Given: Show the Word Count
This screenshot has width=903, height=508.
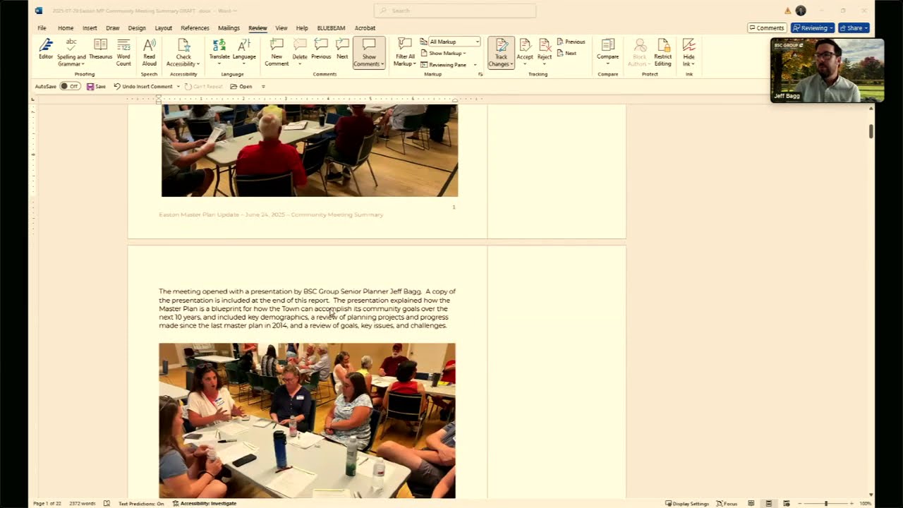Looking at the screenshot, I should [123, 53].
